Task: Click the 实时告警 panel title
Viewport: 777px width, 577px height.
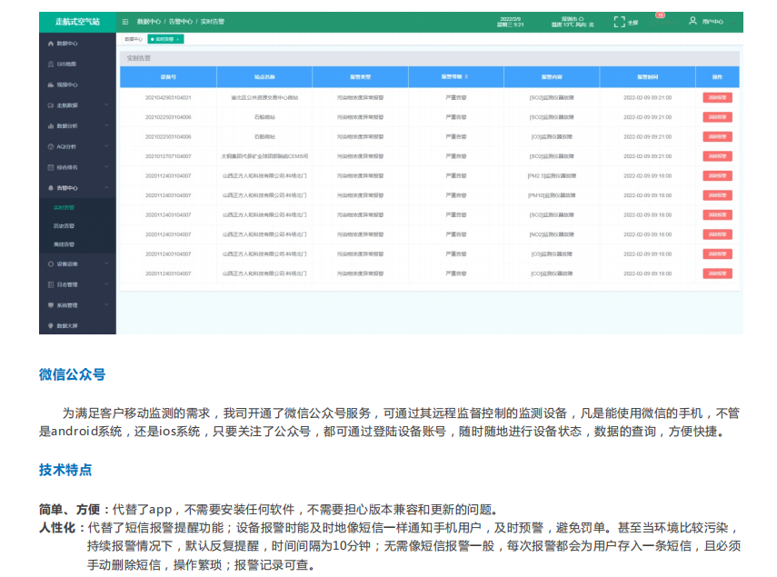Action: click(139, 58)
